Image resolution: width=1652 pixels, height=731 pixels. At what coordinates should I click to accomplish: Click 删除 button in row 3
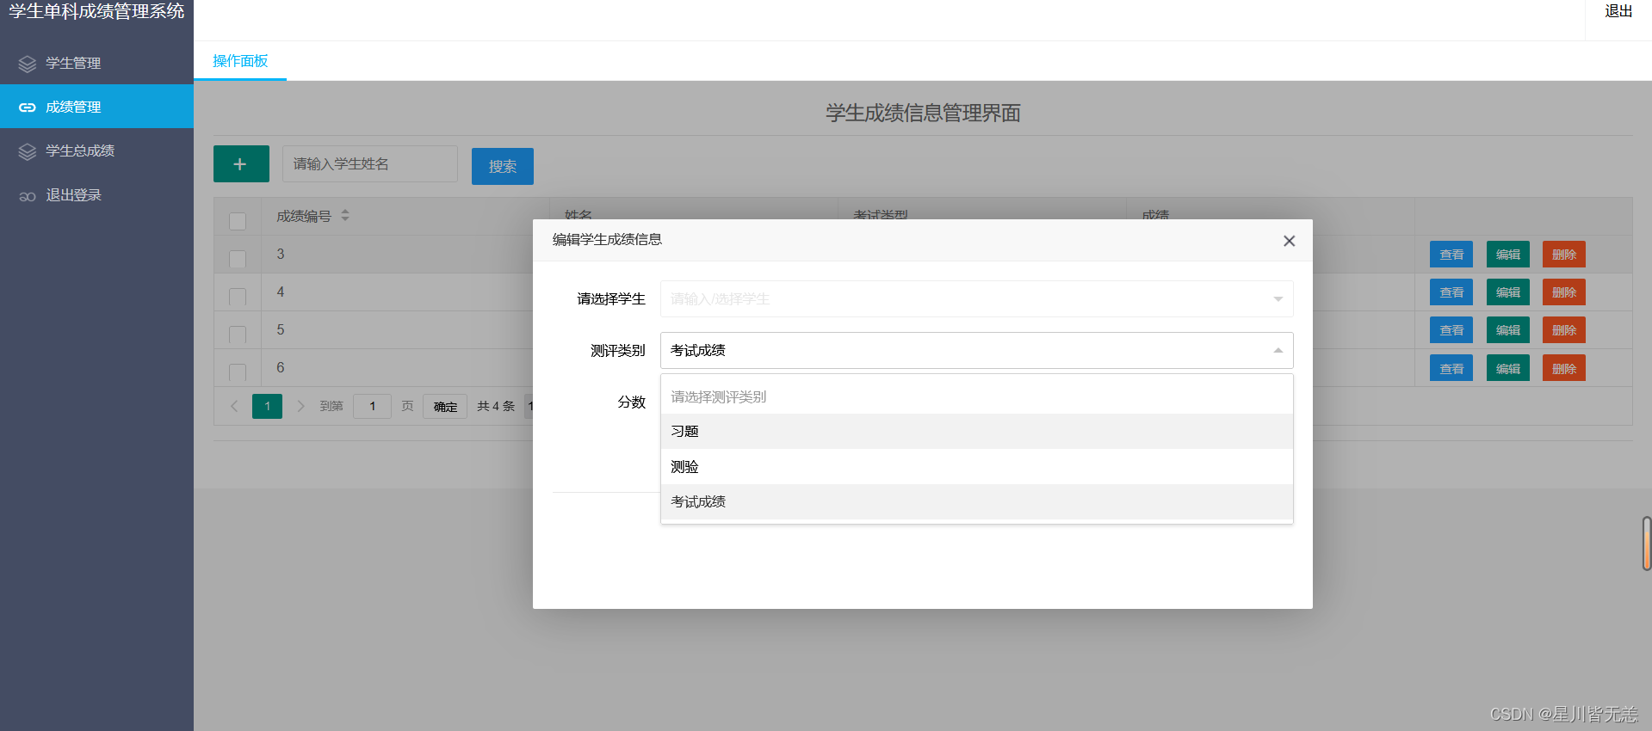tap(1564, 255)
